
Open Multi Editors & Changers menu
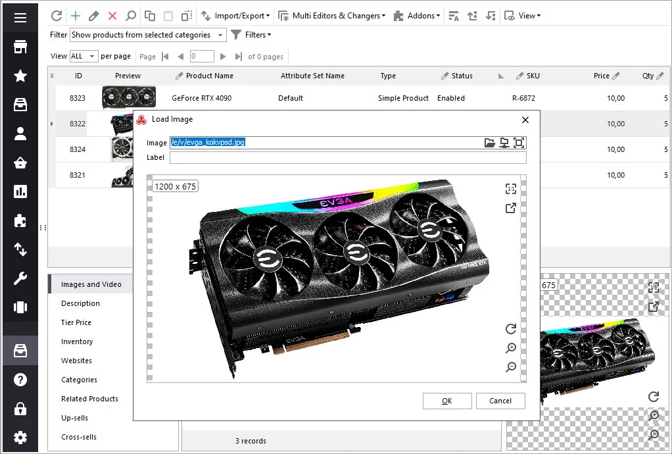[x=331, y=16]
